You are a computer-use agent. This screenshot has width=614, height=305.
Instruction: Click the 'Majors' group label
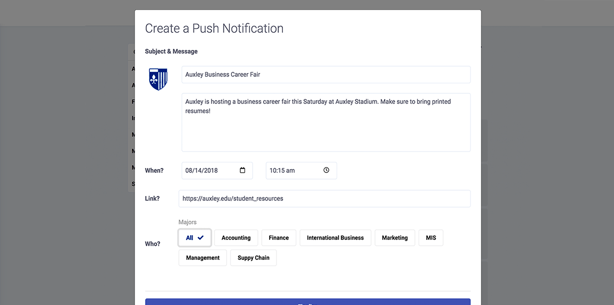pyautogui.click(x=188, y=222)
